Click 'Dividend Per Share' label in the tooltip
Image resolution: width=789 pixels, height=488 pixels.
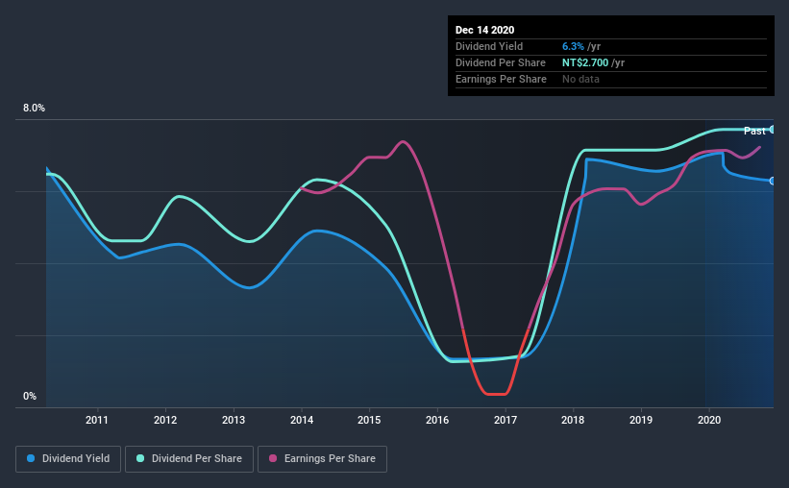(500, 62)
